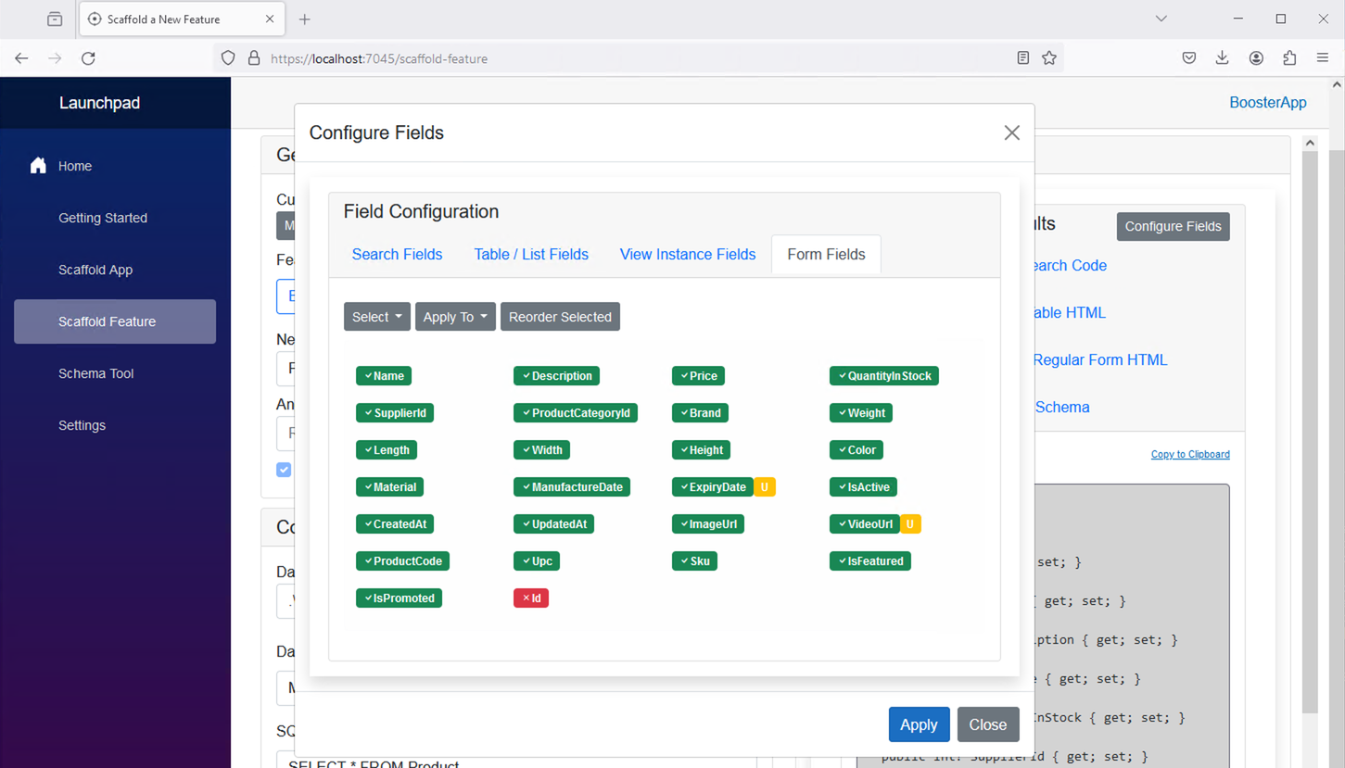Image resolution: width=1345 pixels, height=768 pixels.
Task: Toggle reader view icon in address bar
Action: [1022, 58]
